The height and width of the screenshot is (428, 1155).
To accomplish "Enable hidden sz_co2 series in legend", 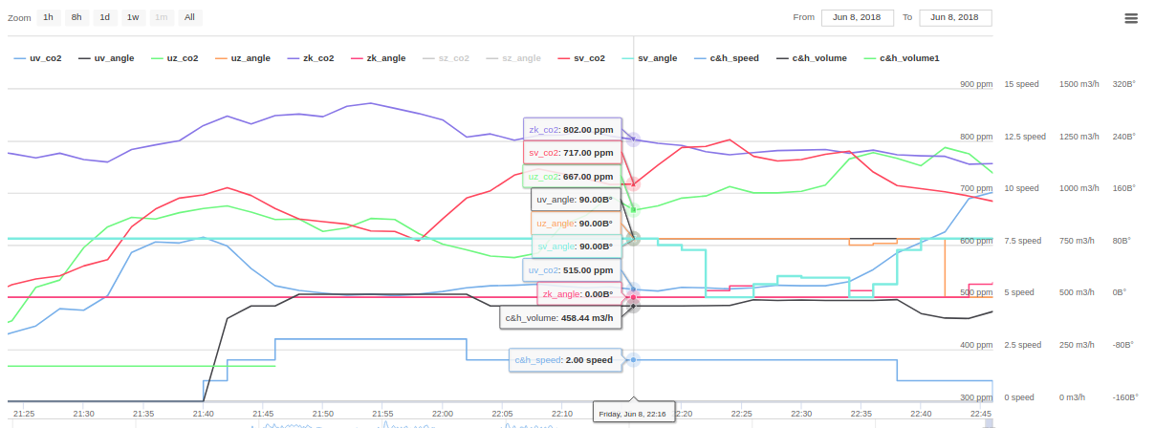I will (446, 58).
